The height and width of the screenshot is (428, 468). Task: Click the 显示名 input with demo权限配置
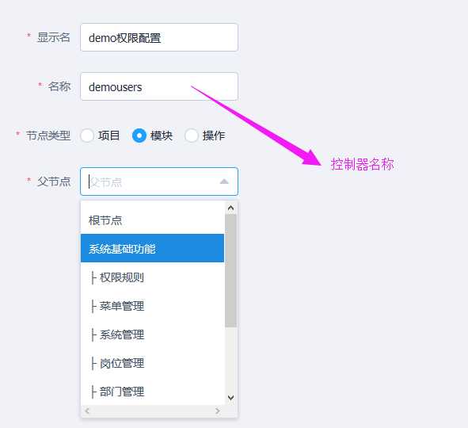tap(159, 37)
